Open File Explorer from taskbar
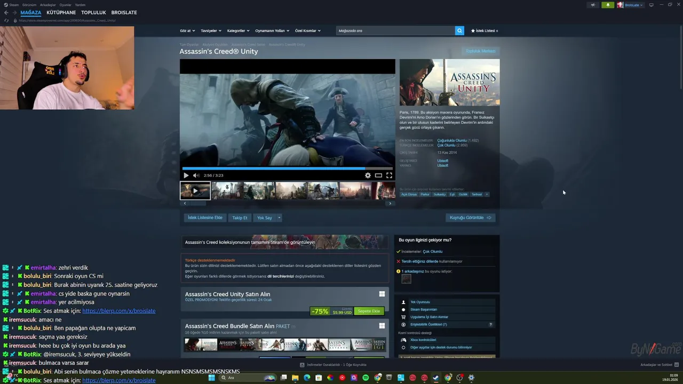This screenshot has width=683, height=384. pos(295,378)
